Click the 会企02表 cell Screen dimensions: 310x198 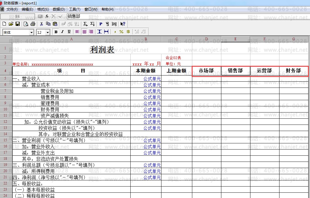click(173, 58)
